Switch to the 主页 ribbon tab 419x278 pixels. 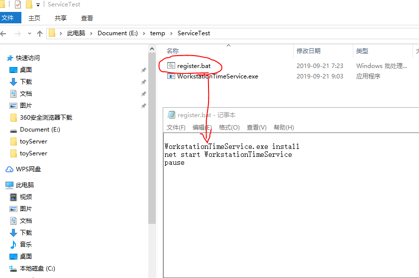point(34,18)
